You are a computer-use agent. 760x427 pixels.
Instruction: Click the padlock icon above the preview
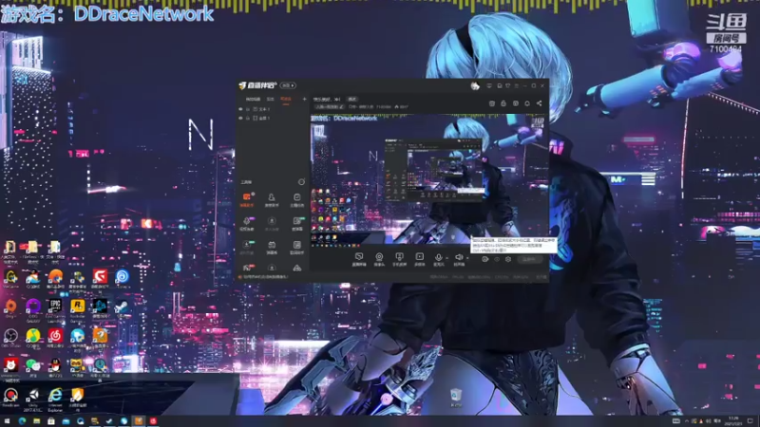click(x=503, y=103)
